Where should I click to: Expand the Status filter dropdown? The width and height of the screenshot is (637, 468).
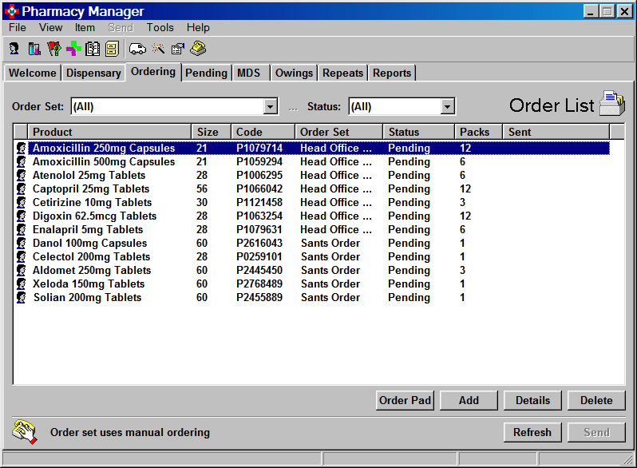[x=447, y=106]
